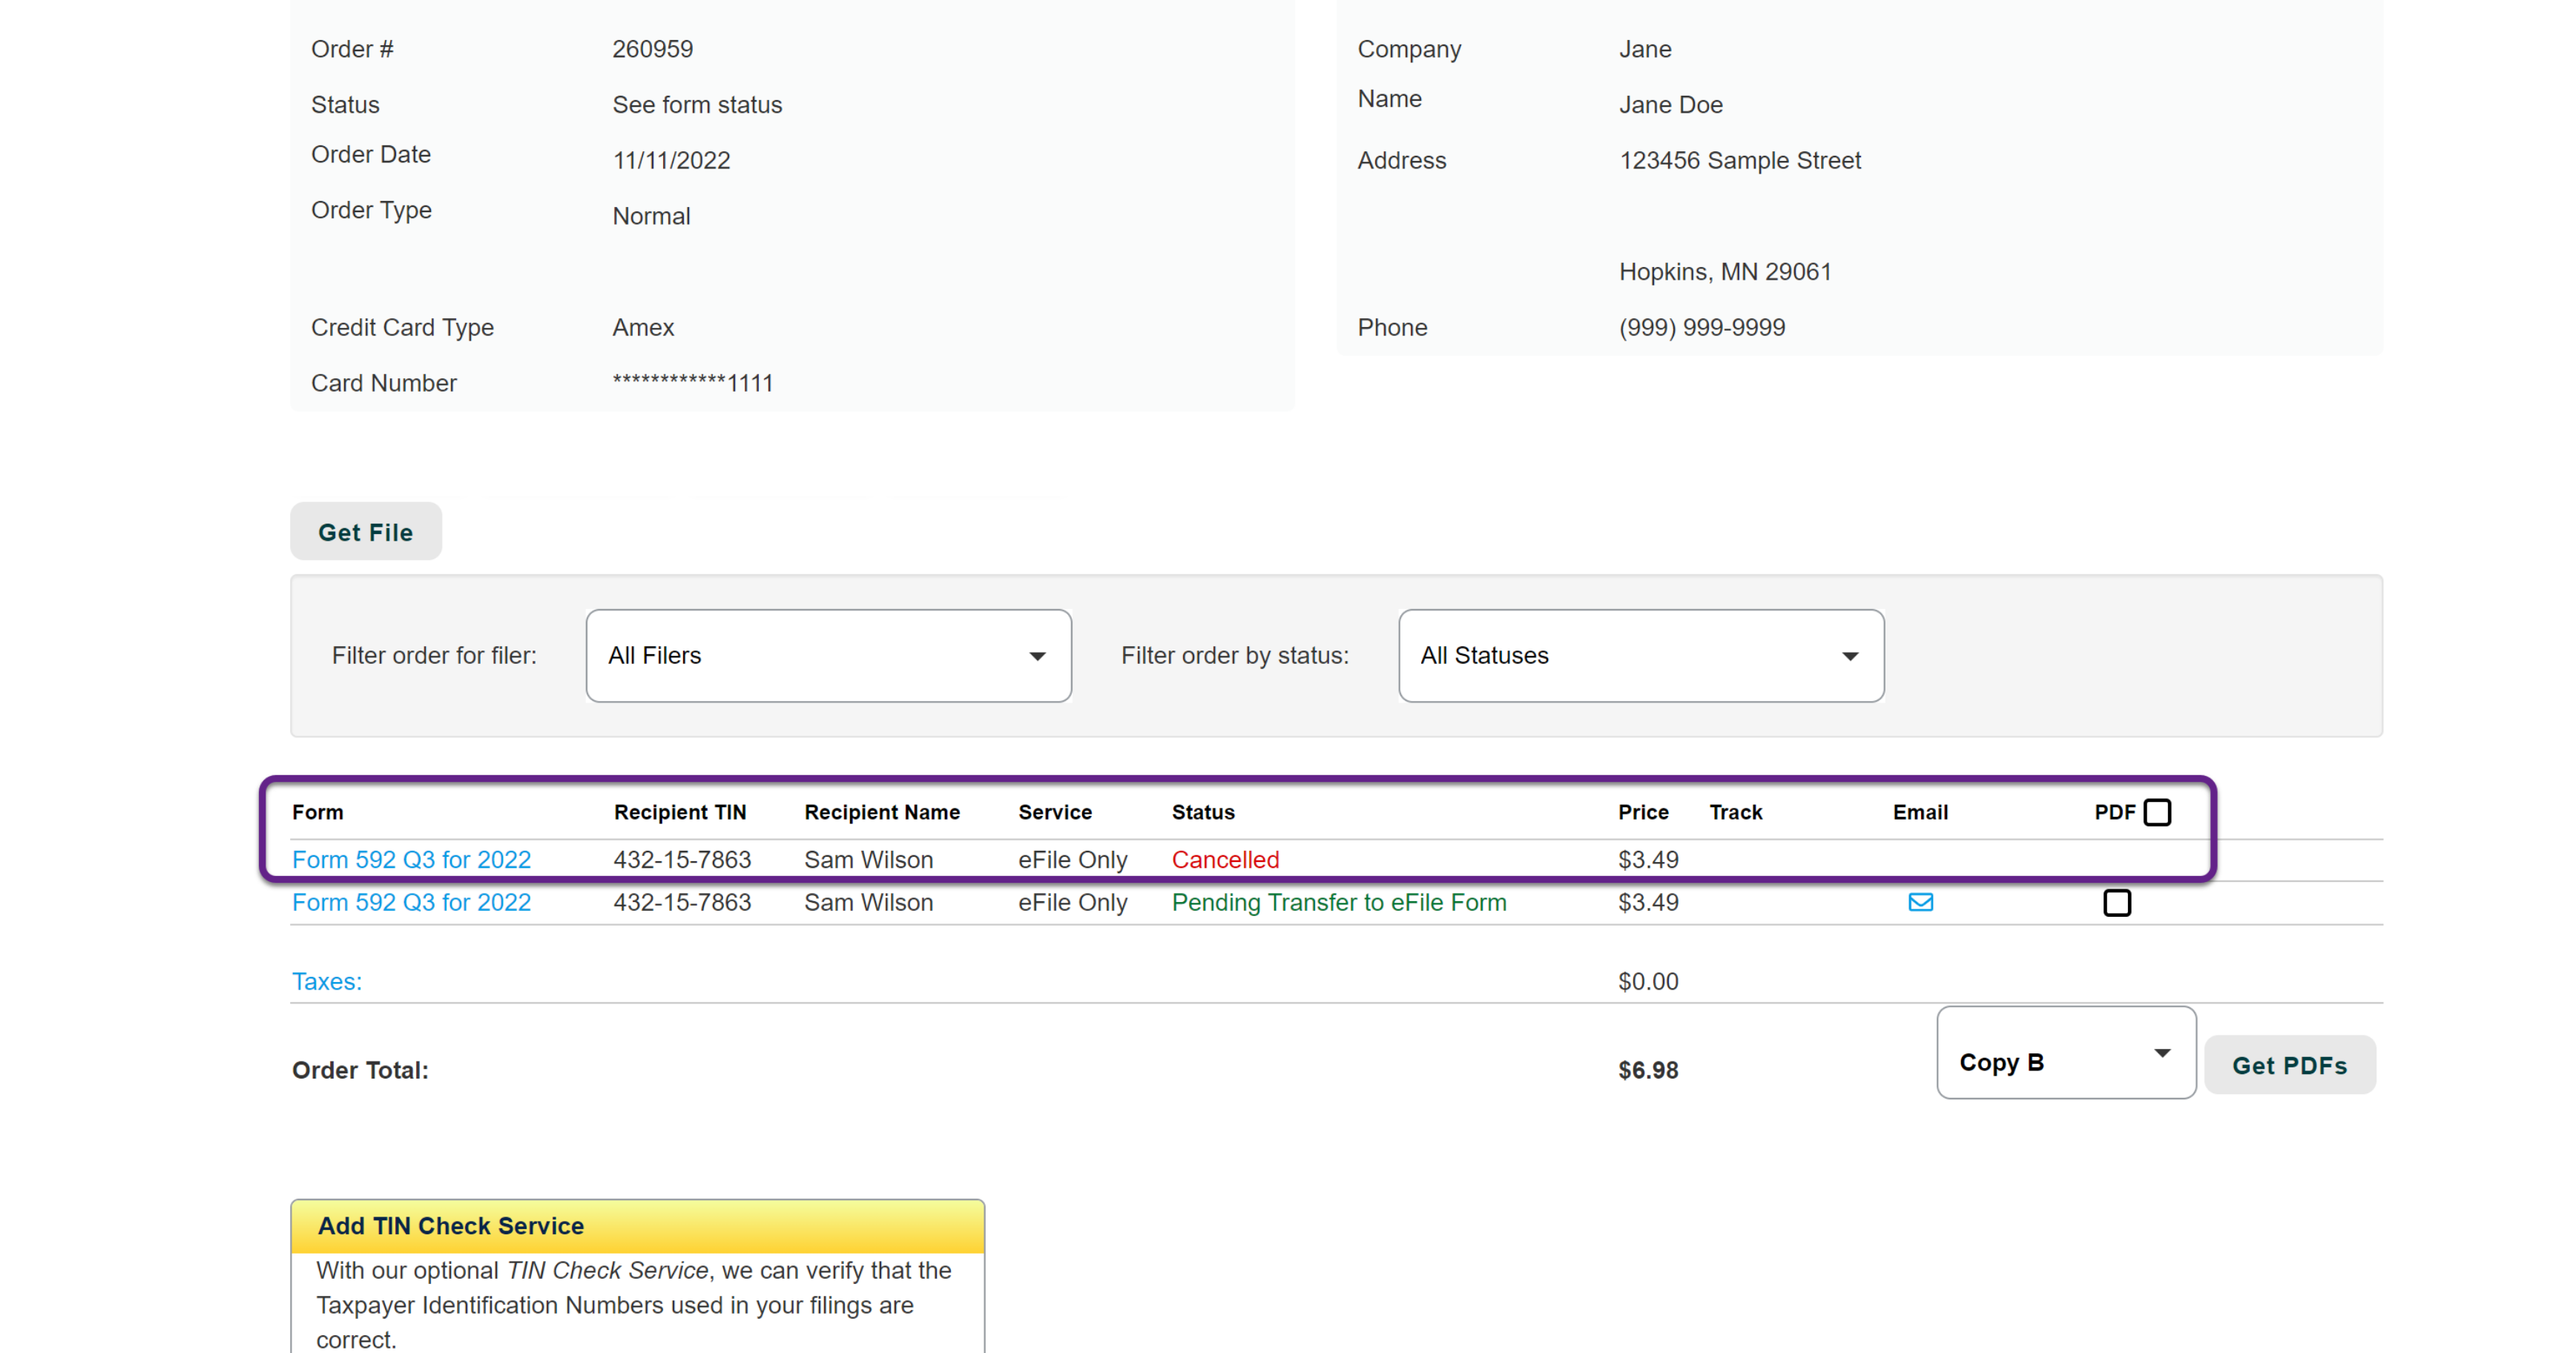Sort the table by the Status column header
Viewport: 2576px width, 1353px height.
point(1203,812)
